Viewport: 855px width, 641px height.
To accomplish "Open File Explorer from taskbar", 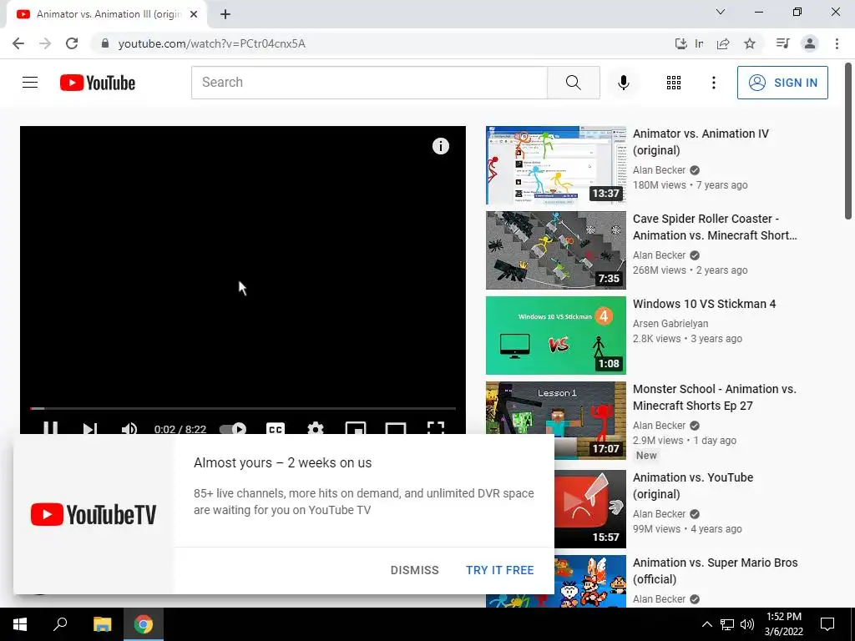I will tap(102, 624).
